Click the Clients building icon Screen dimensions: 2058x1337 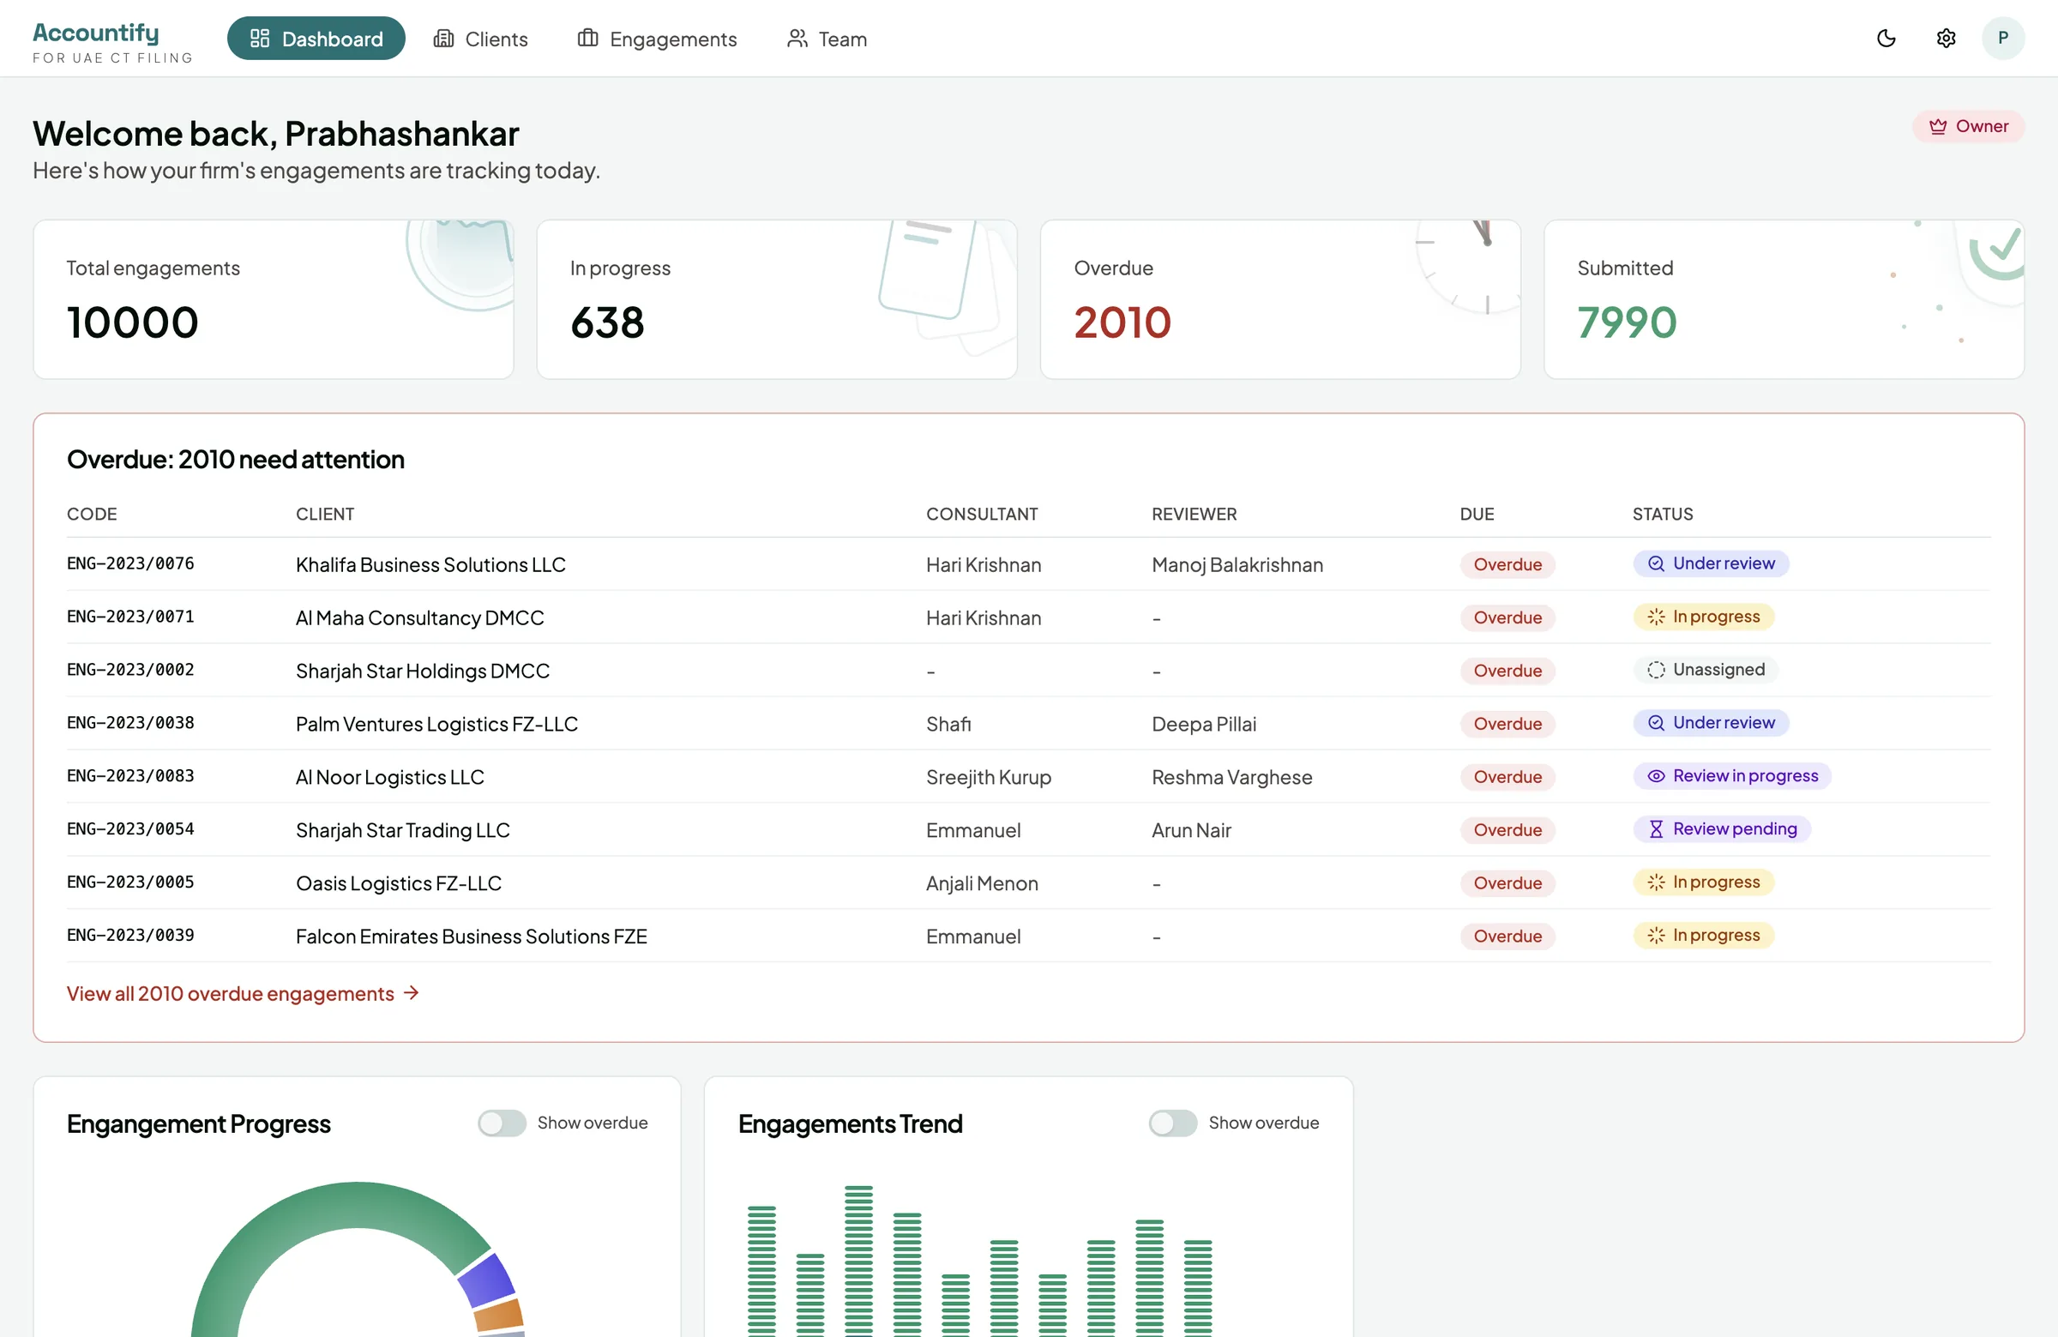(x=443, y=38)
